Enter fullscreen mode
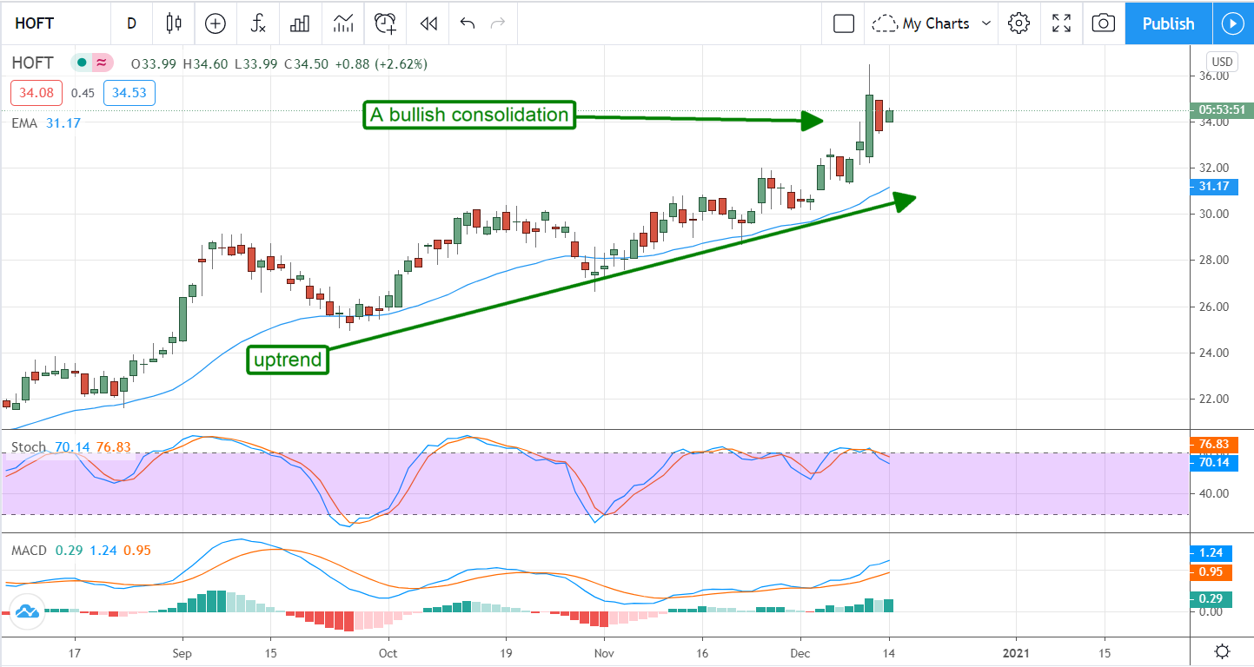This screenshot has width=1254, height=667. coord(1061,23)
